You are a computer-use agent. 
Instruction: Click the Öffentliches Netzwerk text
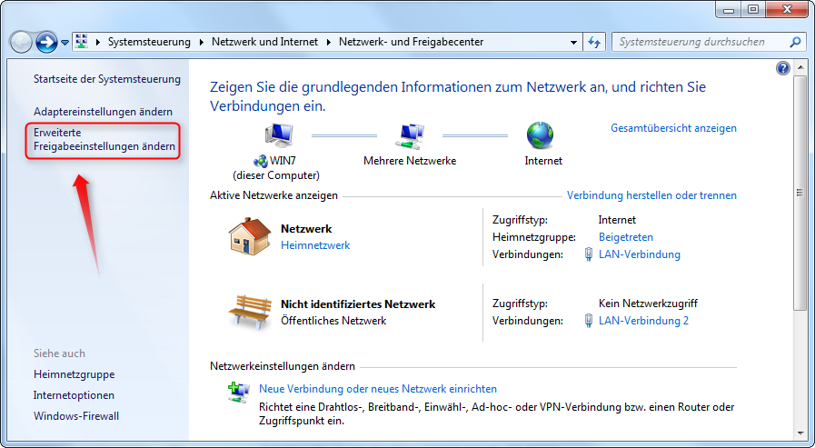pyautogui.click(x=333, y=321)
